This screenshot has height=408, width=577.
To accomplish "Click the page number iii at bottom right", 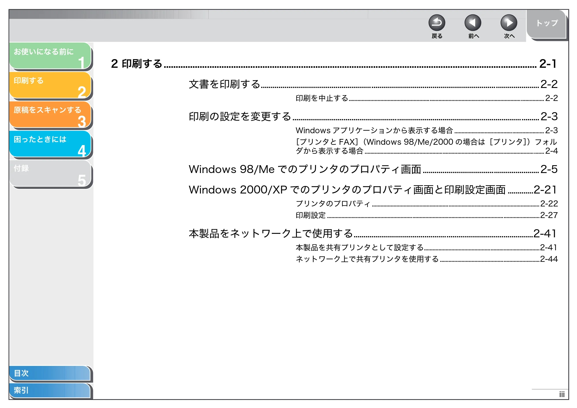I will point(562,394).
